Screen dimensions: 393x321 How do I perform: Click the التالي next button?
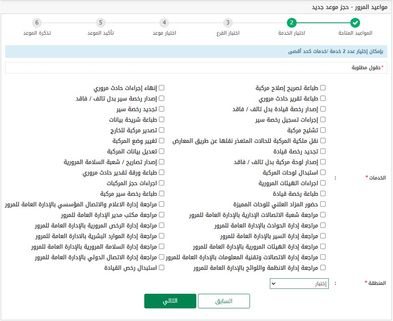click(x=170, y=301)
